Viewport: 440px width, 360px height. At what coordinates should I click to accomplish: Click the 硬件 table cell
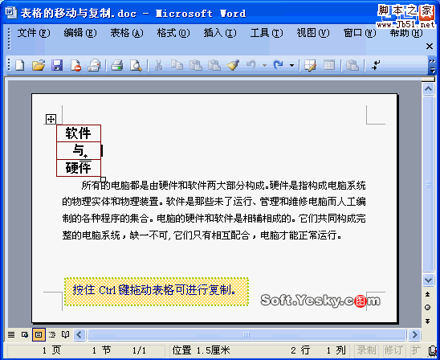(x=79, y=168)
